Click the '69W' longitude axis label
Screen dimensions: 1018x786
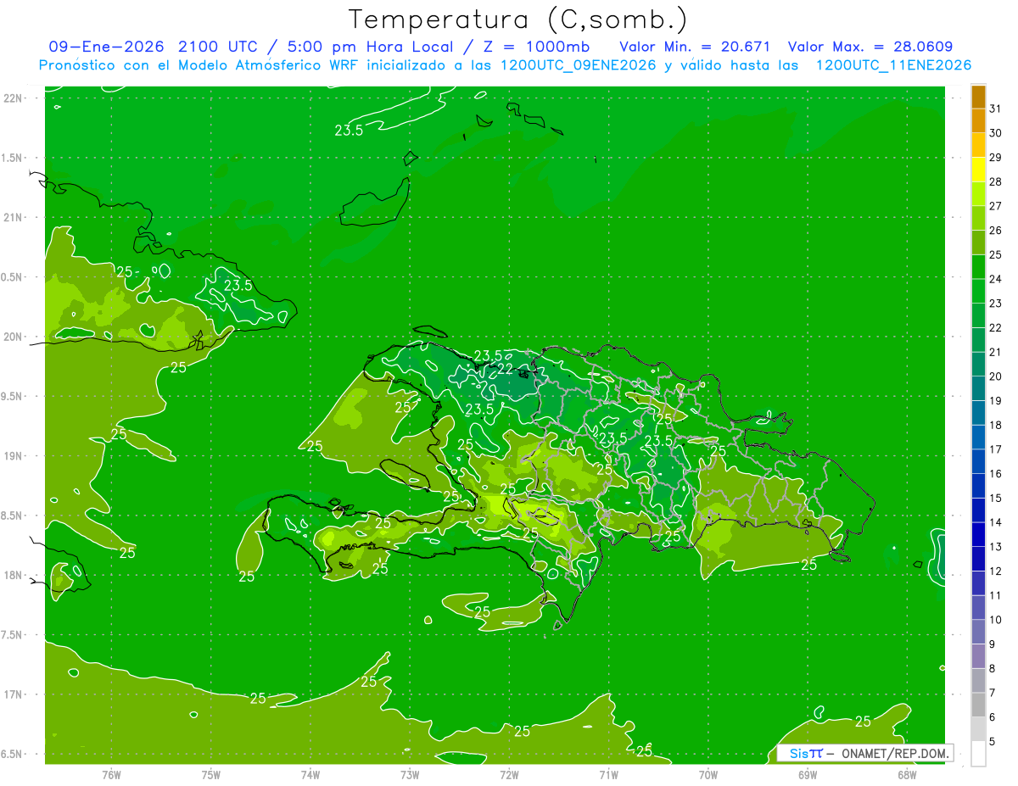808,775
